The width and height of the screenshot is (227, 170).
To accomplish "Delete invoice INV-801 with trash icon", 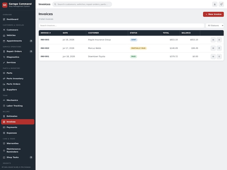I will tap(219, 56).
